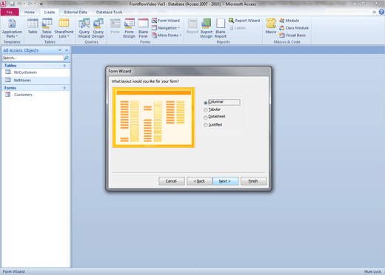385x275 pixels.
Task: Open the Query Wizard tool
Action: pyautogui.click(x=84, y=28)
